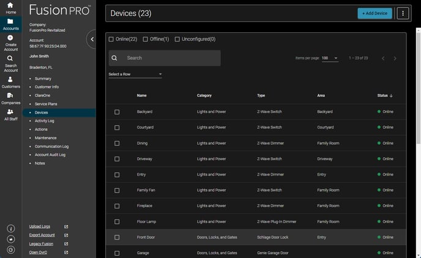Viewport: 421px width, 258px height.
Task: Go to the next page with the right arrow
Action: (x=395, y=59)
